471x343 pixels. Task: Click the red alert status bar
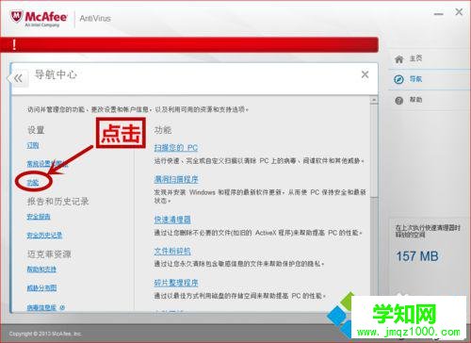coord(189,44)
